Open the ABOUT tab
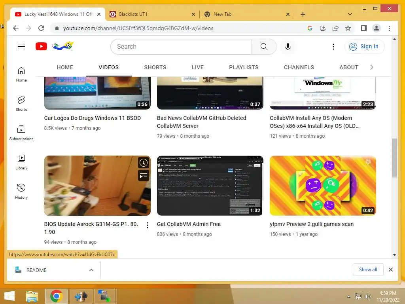The image size is (405, 304). 349,67
